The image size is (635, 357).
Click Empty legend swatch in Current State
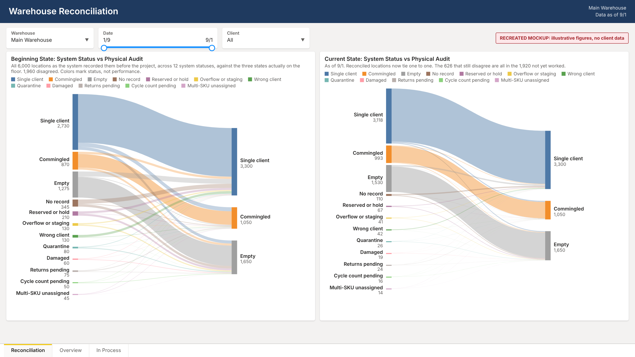coord(403,74)
